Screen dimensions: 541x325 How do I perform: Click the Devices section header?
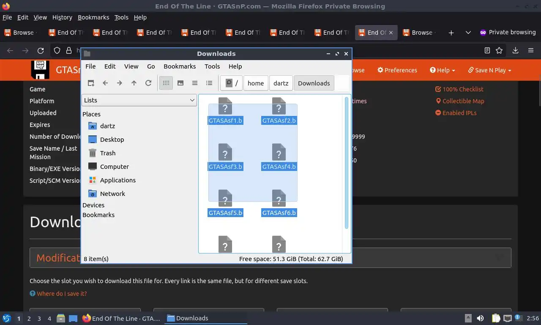(93, 205)
